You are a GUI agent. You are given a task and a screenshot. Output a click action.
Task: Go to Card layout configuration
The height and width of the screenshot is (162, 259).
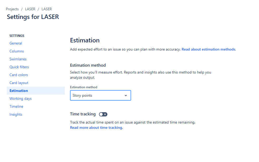click(19, 83)
